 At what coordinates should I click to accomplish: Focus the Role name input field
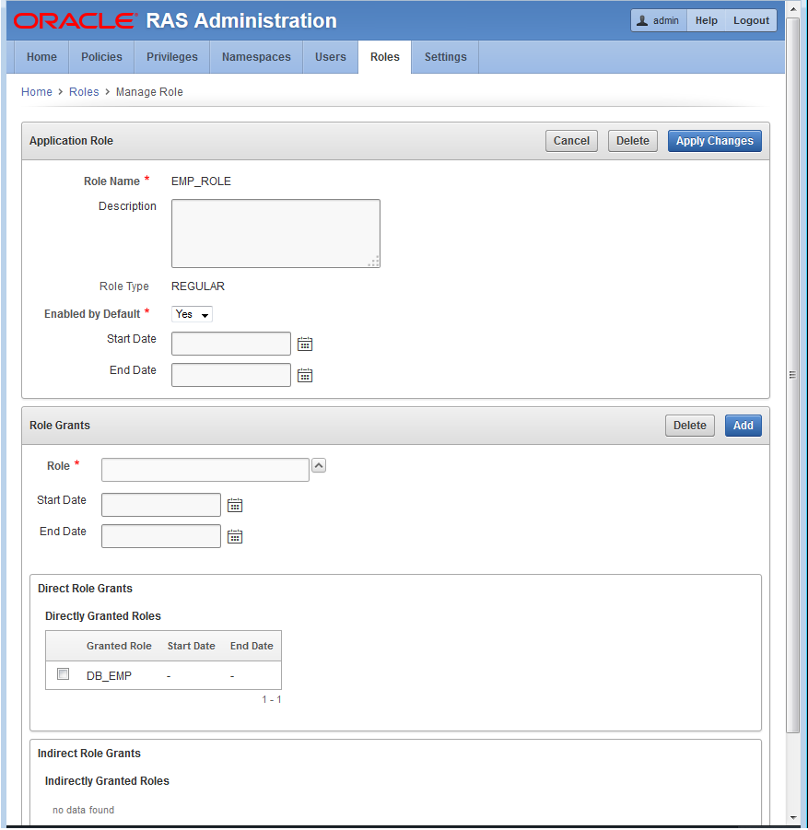(x=205, y=470)
